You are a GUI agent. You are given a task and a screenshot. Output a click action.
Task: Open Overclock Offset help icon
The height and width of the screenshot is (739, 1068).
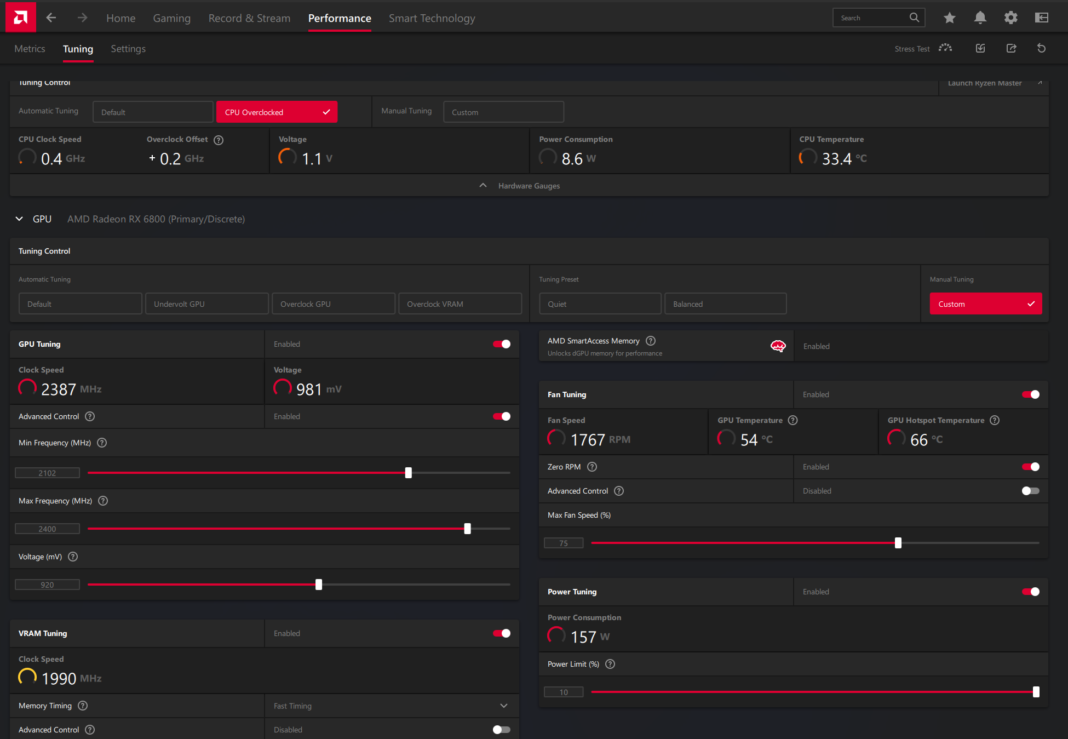(x=219, y=140)
